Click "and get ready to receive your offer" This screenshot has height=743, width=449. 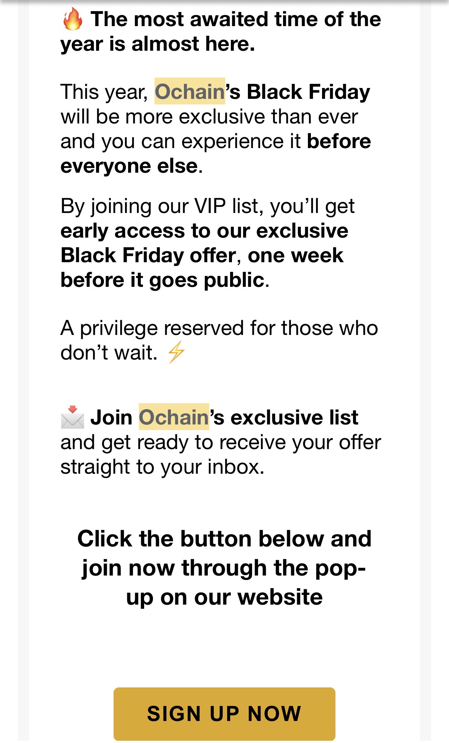point(220,442)
